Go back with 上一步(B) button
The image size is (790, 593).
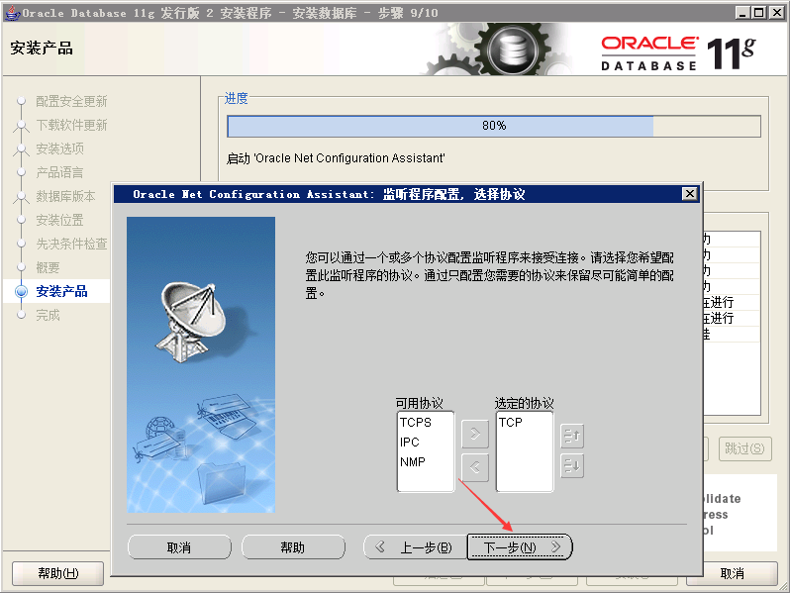pyautogui.click(x=416, y=547)
